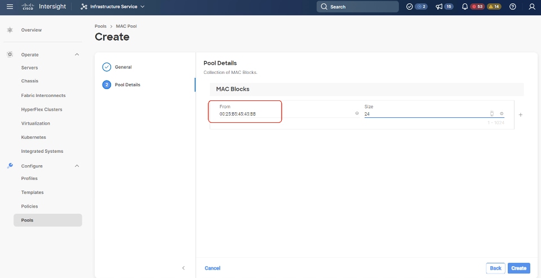Click the Pools breadcrumb link
Screen dimensions: 541x278
(x=100, y=27)
